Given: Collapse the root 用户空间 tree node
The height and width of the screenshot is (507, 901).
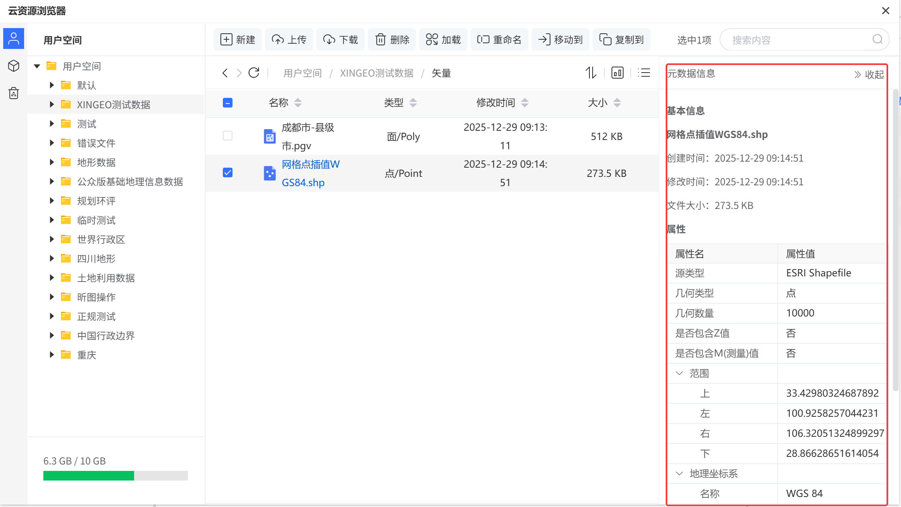Looking at the screenshot, I should pos(37,66).
